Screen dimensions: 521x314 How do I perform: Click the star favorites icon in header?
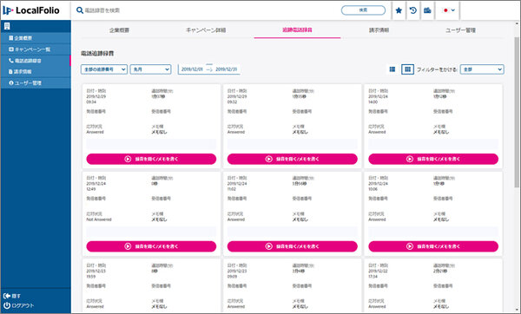399,10
